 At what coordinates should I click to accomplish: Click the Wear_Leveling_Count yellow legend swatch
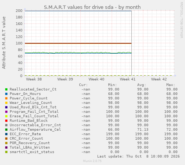click(6, 103)
